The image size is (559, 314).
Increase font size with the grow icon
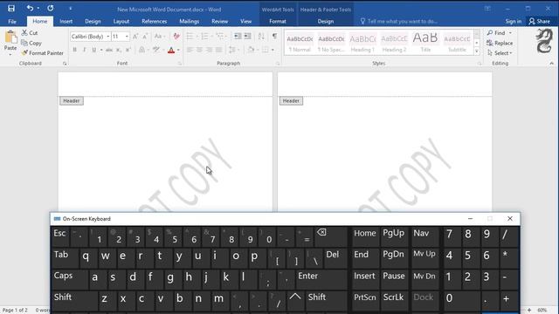point(135,37)
